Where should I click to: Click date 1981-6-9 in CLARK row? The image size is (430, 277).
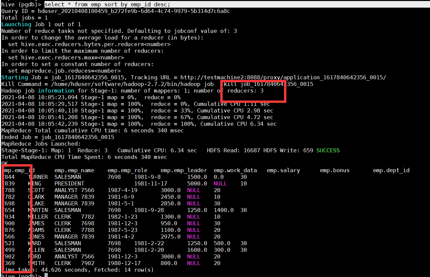pos(121,197)
